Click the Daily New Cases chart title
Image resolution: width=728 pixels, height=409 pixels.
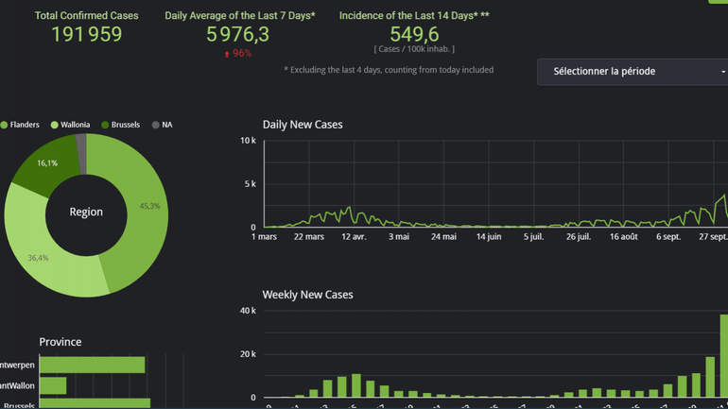point(303,125)
